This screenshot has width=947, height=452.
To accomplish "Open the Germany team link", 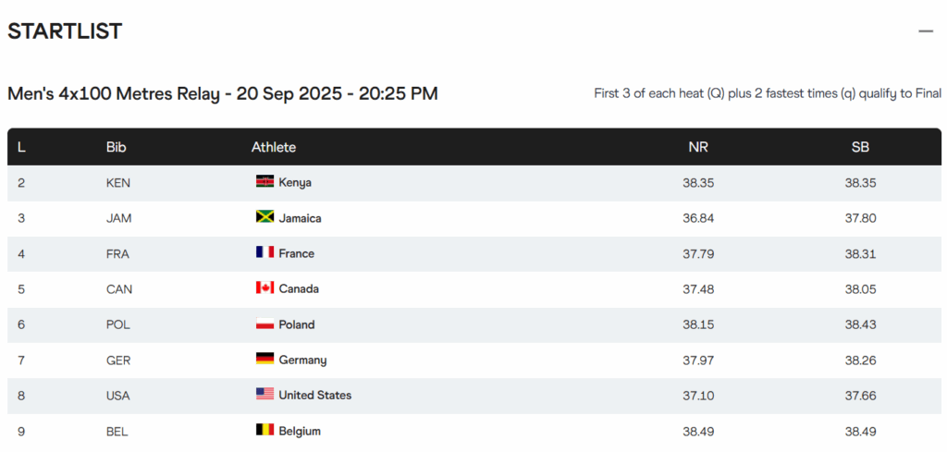I will tap(302, 360).
